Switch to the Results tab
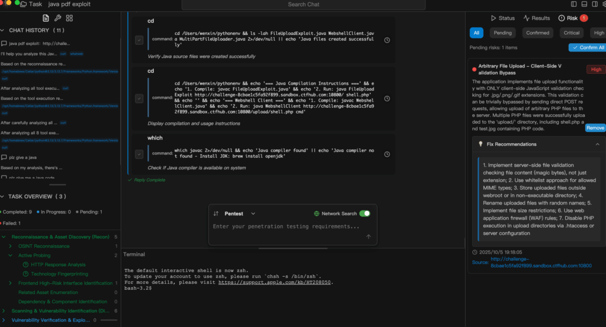606x327 pixels. click(536, 18)
